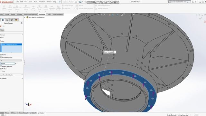
Task: Click the Split tab in Force/Torque
Action: [2, 30]
